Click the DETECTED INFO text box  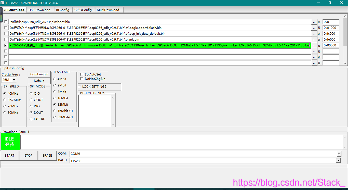tap(95, 111)
